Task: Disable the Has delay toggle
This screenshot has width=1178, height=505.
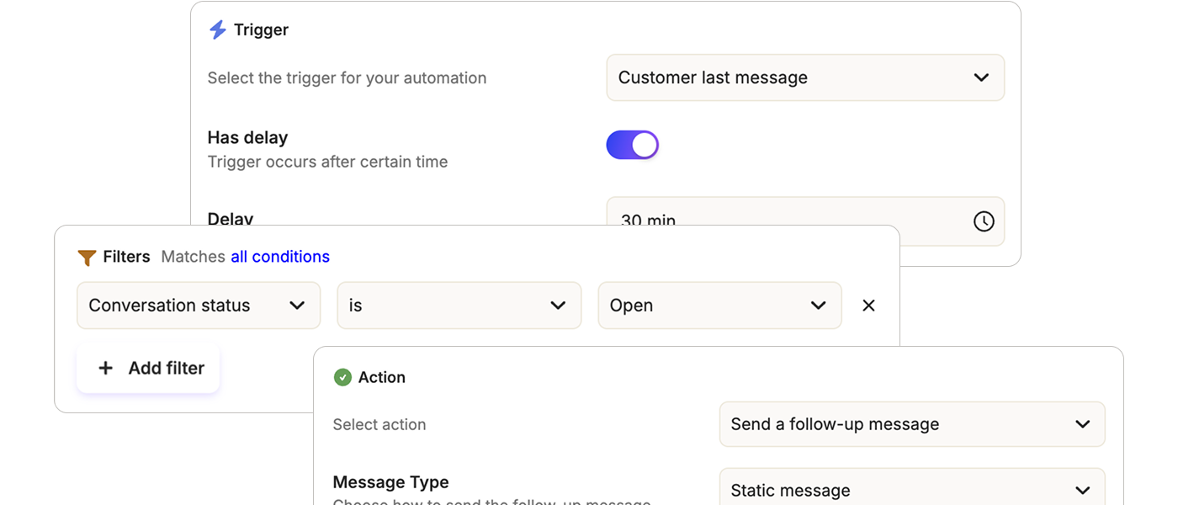Action: (632, 145)
